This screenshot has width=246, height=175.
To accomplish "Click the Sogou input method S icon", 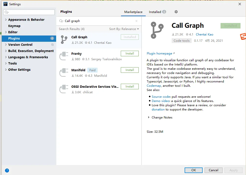I will (243, 36).
